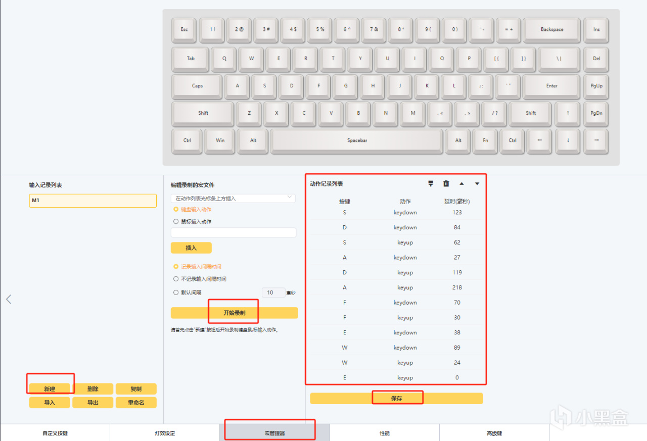Move action down with down-arrow icon

[x=477, y=184]
